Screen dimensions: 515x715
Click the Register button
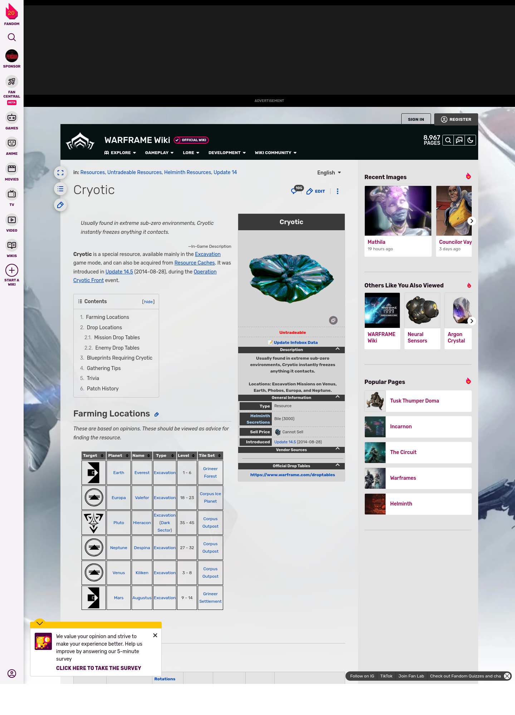pyautogui.click(x=456, y=119)
